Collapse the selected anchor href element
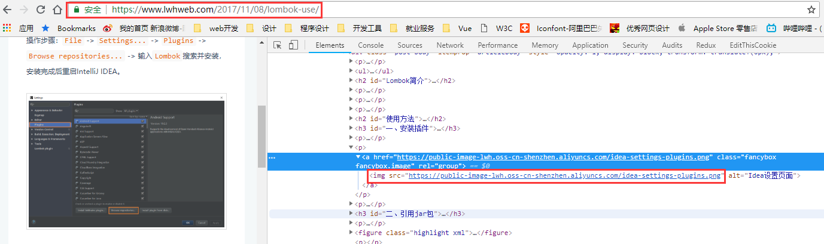824x244 pixels. click(358, 157)
